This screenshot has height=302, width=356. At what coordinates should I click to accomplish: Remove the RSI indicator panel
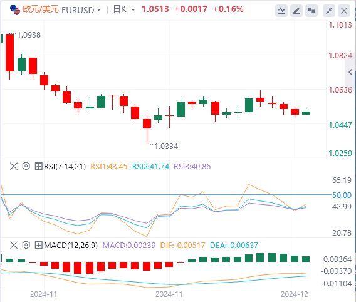tap(14, 166)
